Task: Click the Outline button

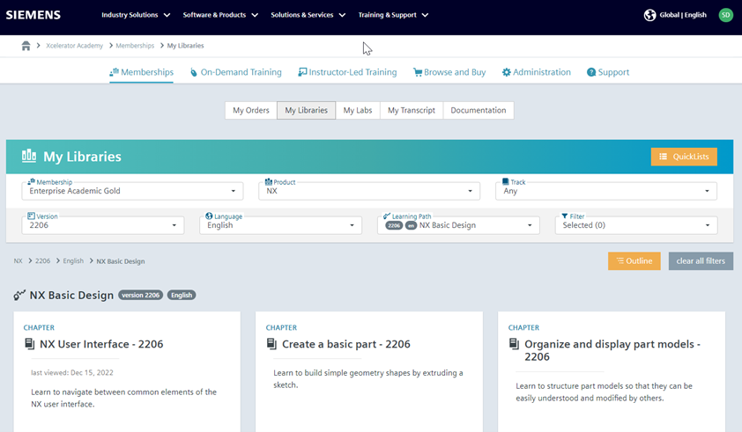Action: (x=634, y=261)
